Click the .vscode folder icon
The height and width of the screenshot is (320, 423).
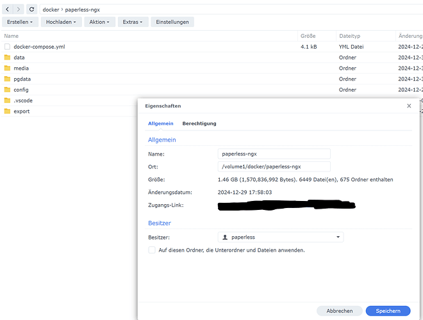pyautogui.click(x=7, y=100)
